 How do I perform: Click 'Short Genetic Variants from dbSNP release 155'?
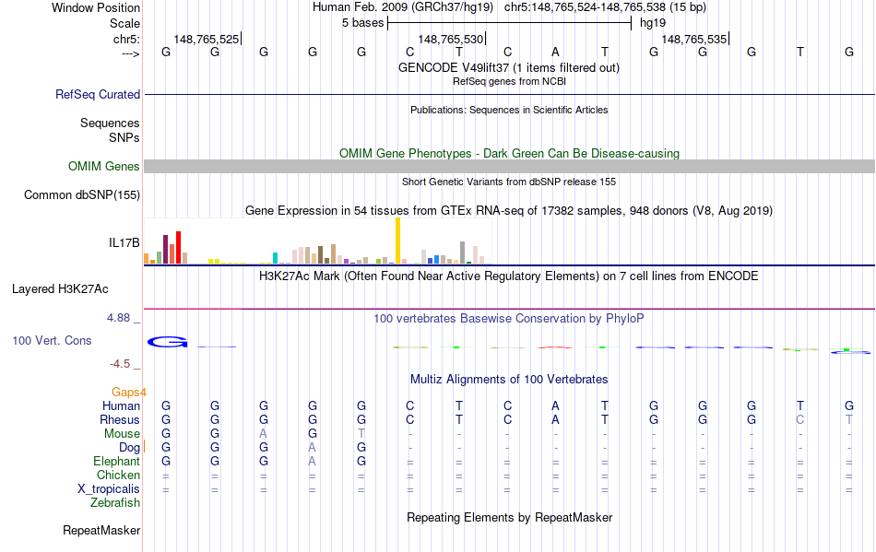pyautogui.click(x=509, y=182)
